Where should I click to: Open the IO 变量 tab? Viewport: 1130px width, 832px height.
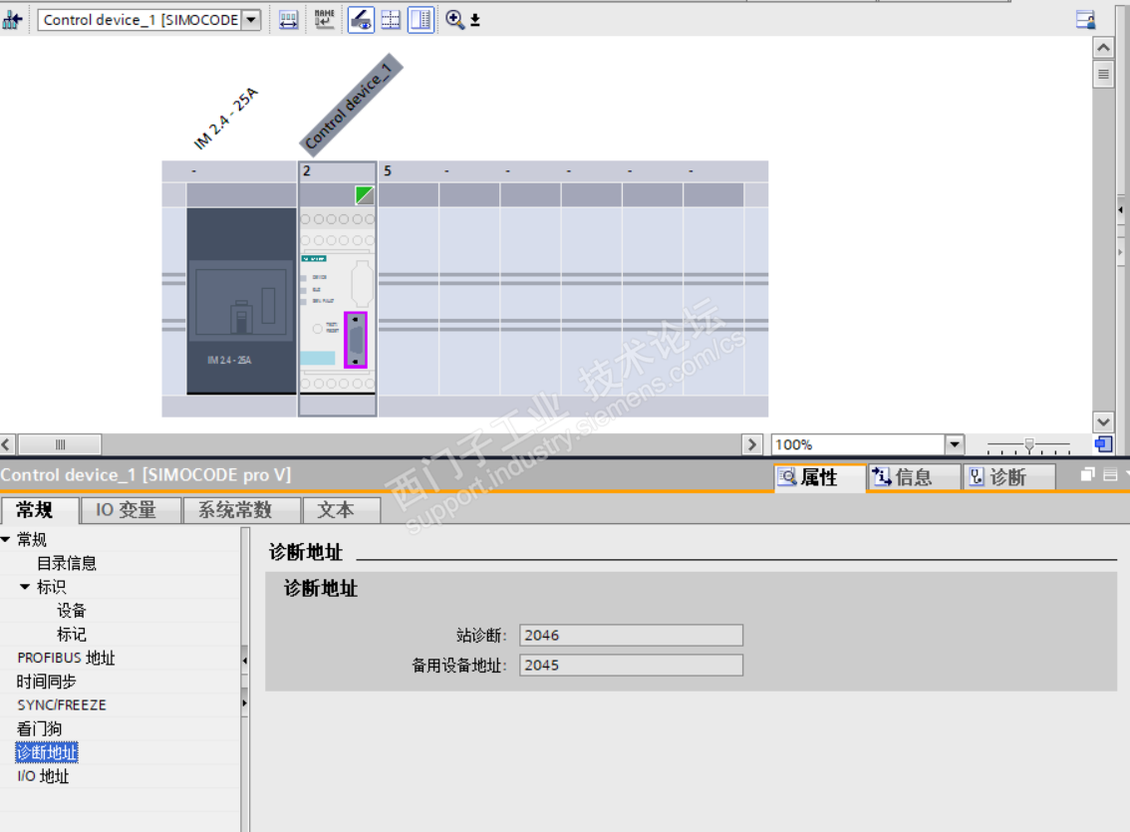point(131,510)
